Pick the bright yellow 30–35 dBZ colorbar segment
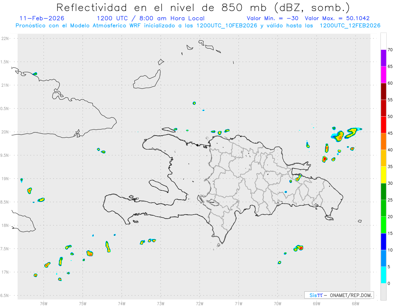 tap(383, 175)
